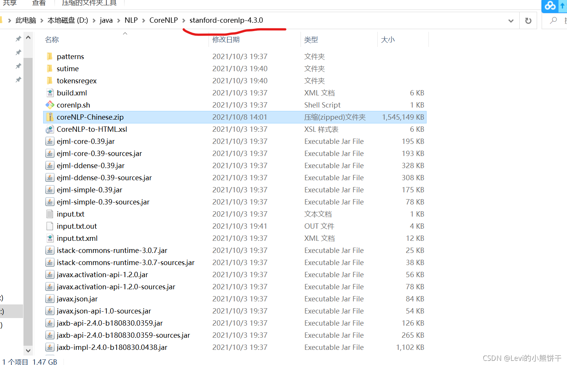
Task: Go to java folder in the address bar
Action: 106,20
